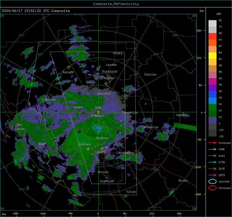Click the Stettler city label
232x217 pixels.
150,75
